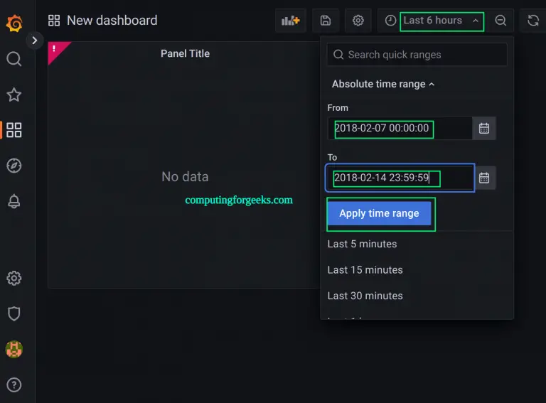546x403 pixels.
Task: Open Starred dashboards star icon
Action: click(x=14, y=95)
